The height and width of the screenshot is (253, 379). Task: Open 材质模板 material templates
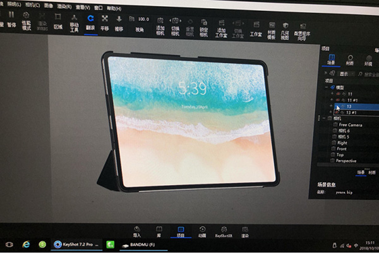[272, 31]
